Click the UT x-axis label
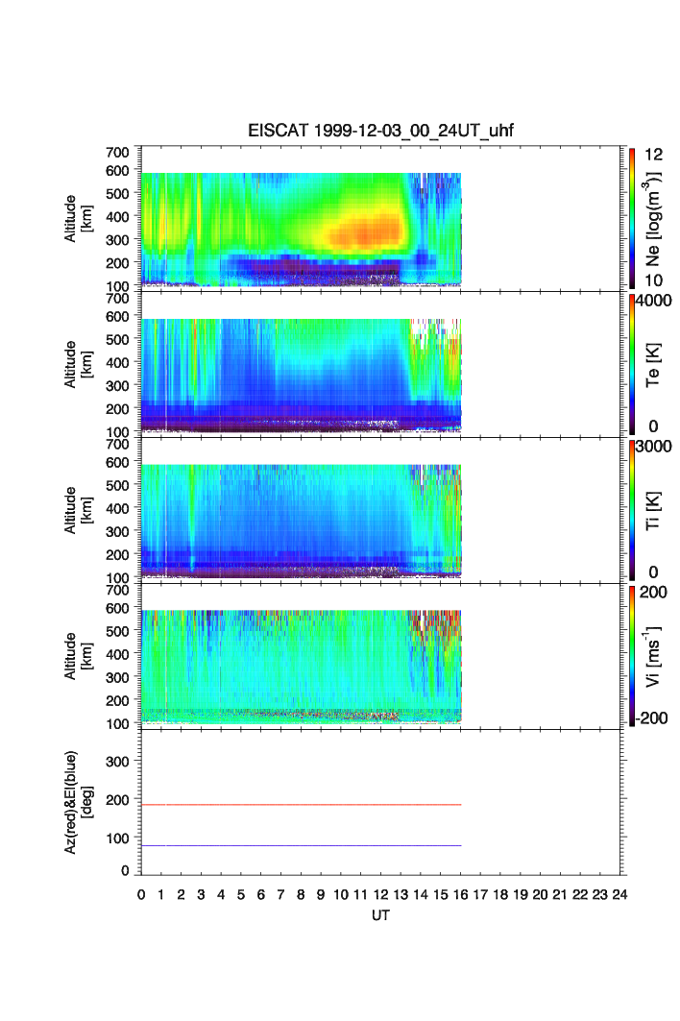The image size is (680, 1021). pos(381,915)
